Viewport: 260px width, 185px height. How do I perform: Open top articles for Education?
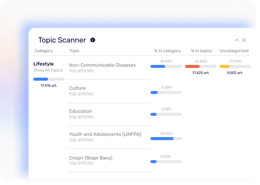(x=81, y=117)
